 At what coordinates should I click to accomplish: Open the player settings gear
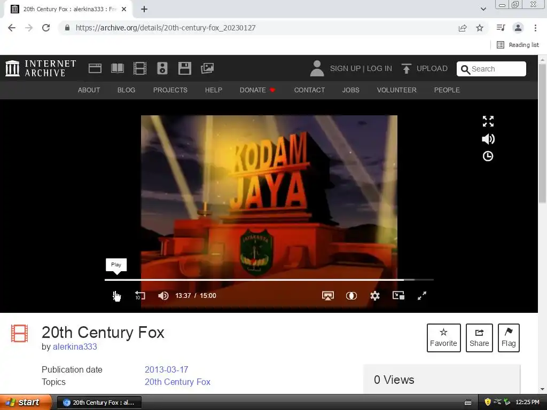pos(374,296)
